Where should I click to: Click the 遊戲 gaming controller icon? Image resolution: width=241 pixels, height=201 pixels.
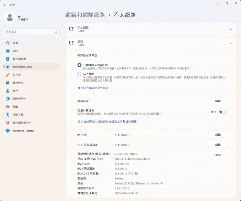point(8,107)
